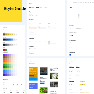Click first item in top navigation bar
This screenshot has width=94, height=94.
click(74, 2)
